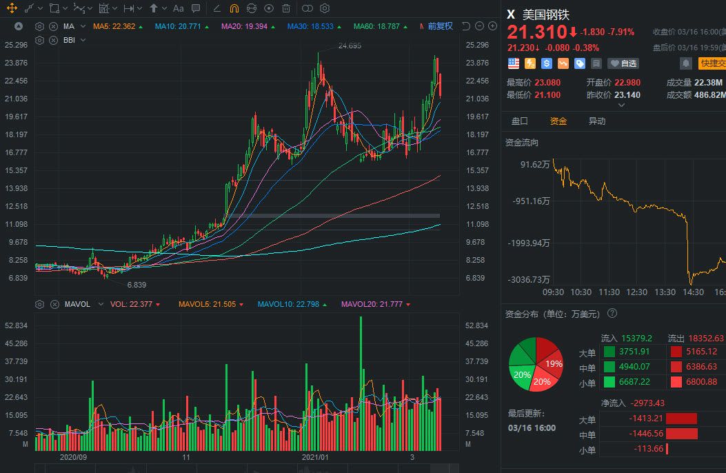This screenshot has height=473, width=726.
Task: Click the sync drawings icon
Action: coord(252,8)
